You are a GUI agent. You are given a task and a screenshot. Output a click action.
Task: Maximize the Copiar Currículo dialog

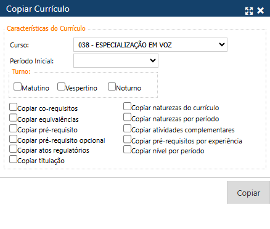pos(249,11)
